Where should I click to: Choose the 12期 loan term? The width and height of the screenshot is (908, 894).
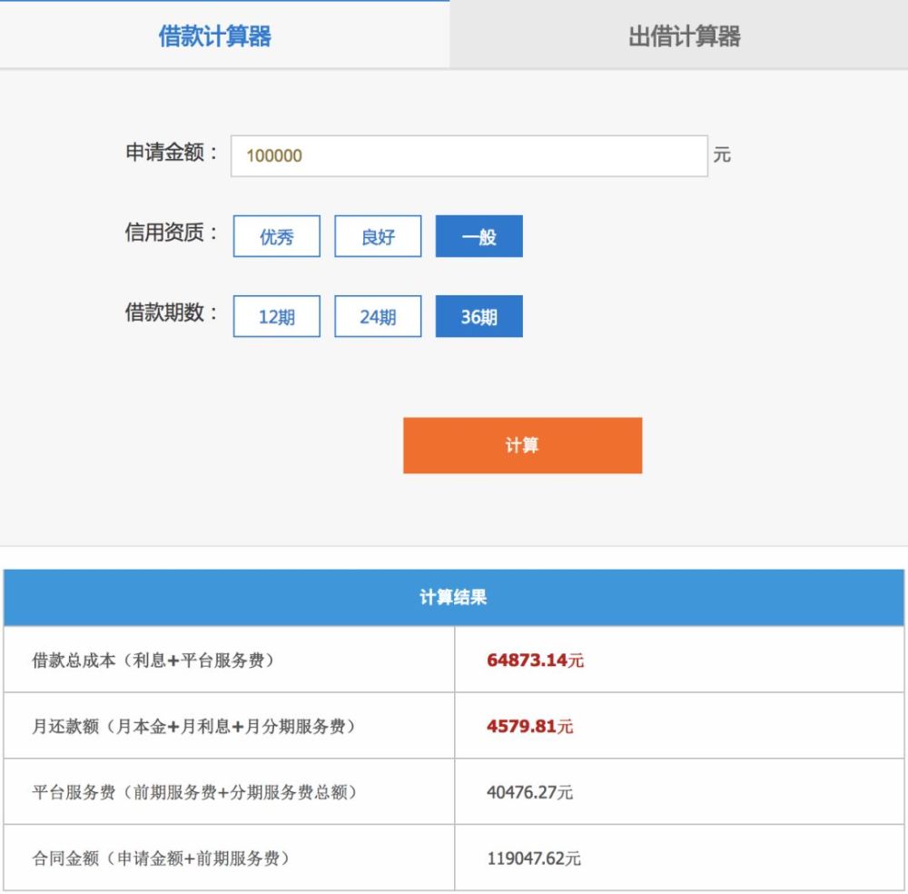point(276,316)
